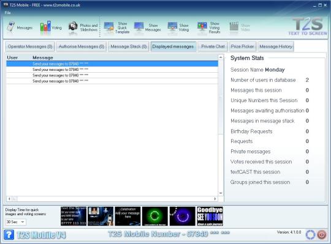331x244 pixels.
Task: Click the T2S Mobile app title bar icon
Action: [x=6, y=5]
